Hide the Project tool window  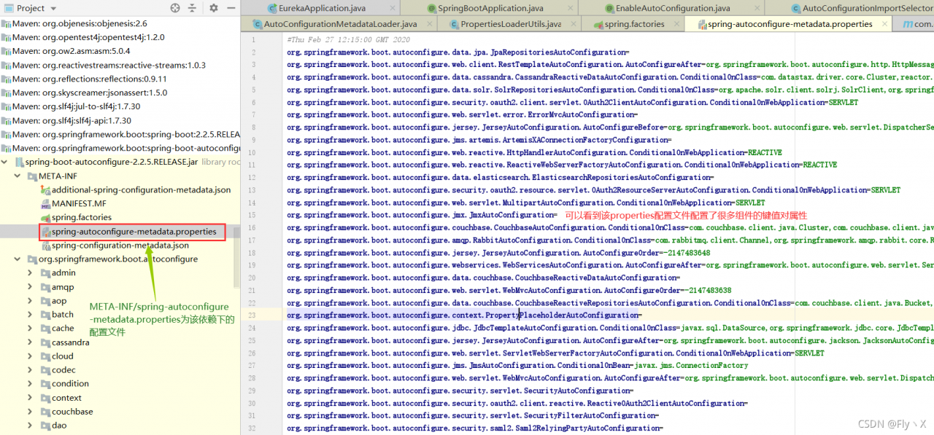click(232, 8)
